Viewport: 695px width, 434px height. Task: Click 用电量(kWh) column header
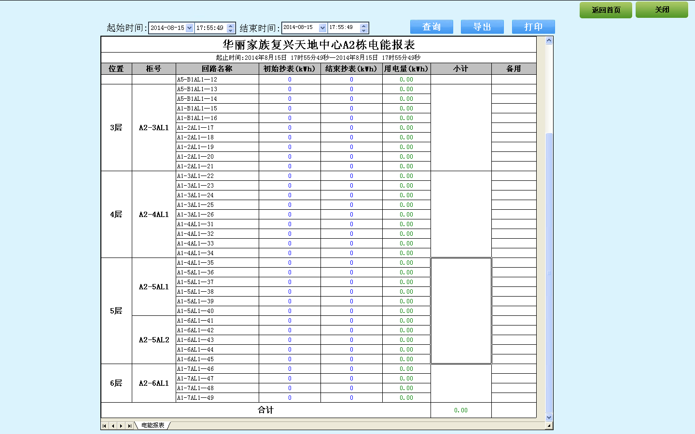[x=406, y=69]
